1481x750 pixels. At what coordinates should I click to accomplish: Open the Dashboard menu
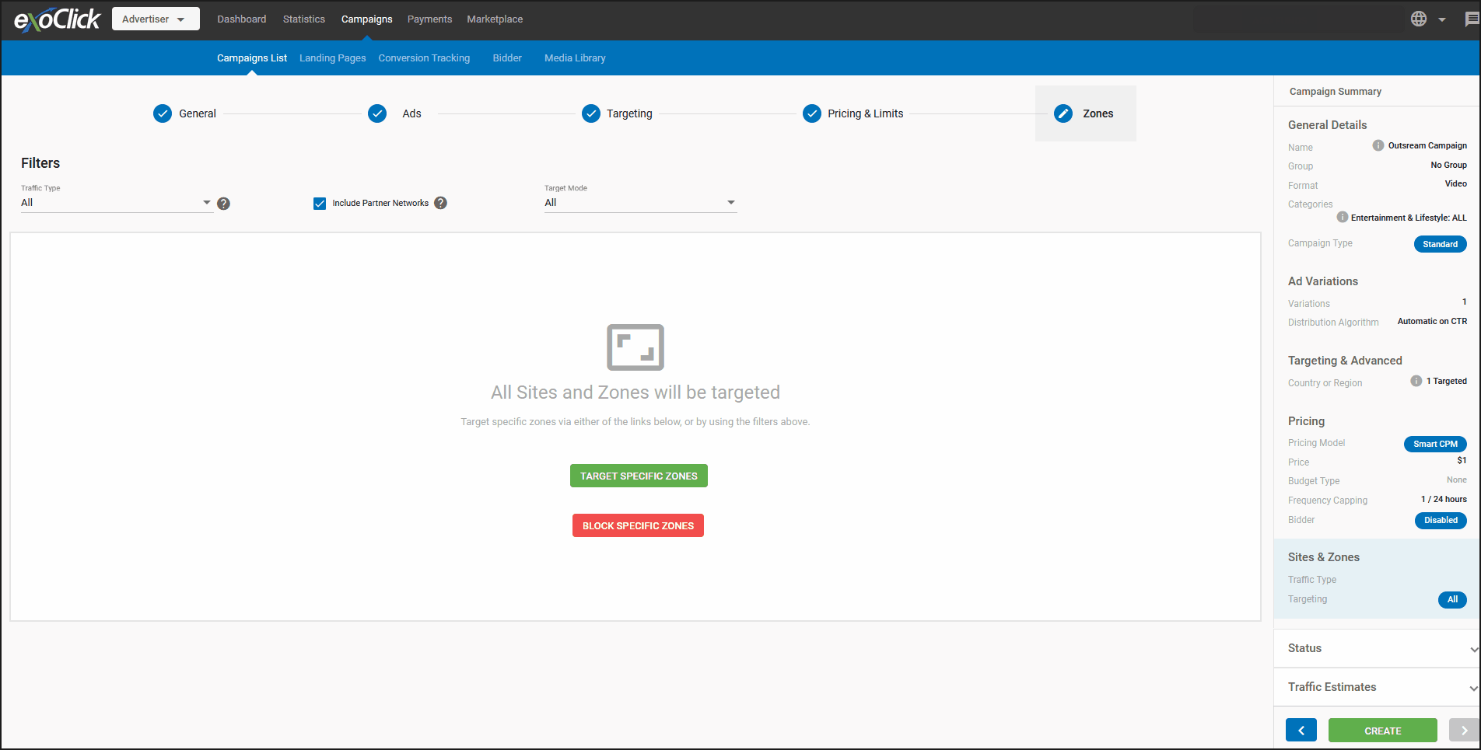(242, 19)
